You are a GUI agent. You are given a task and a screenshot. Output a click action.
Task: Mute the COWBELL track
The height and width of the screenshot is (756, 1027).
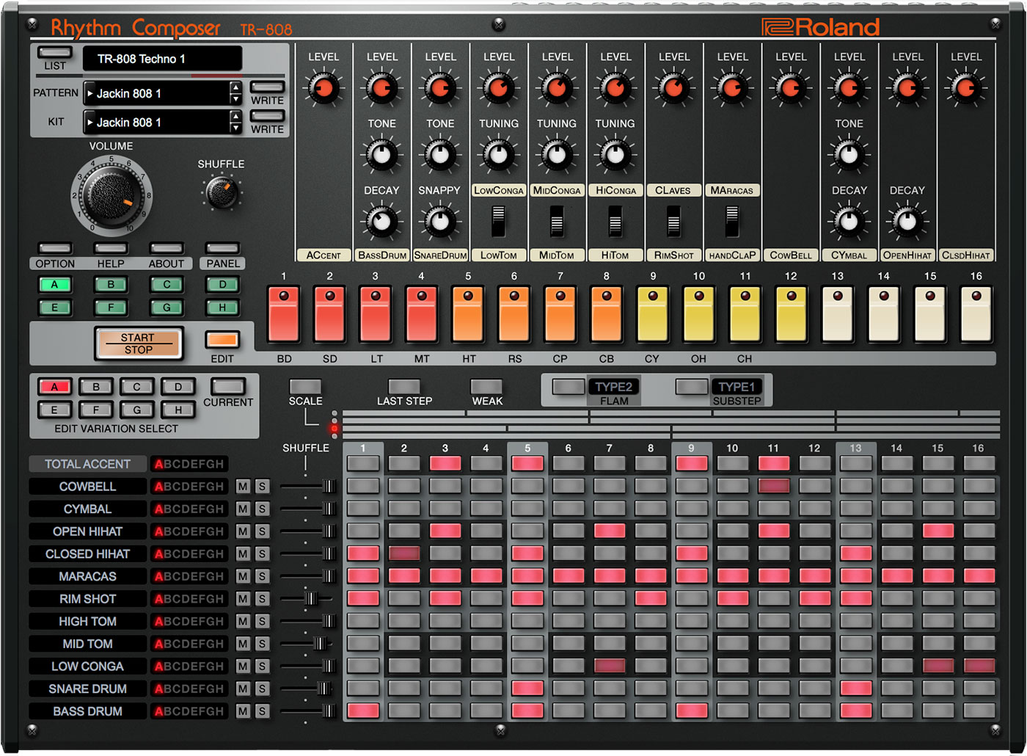tap(243, 487)
